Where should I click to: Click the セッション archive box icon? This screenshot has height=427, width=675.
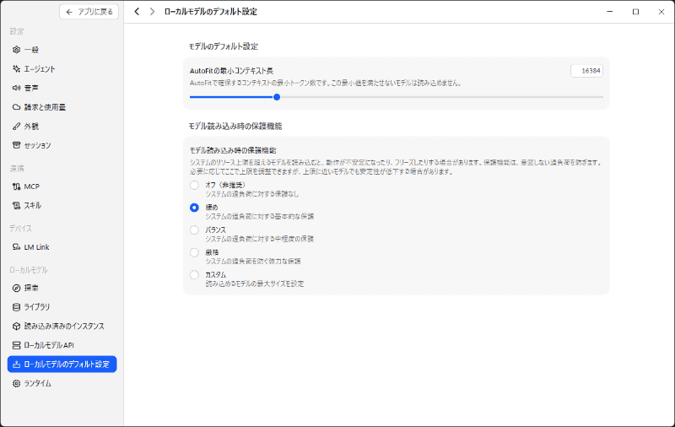[x=16, y=145]
